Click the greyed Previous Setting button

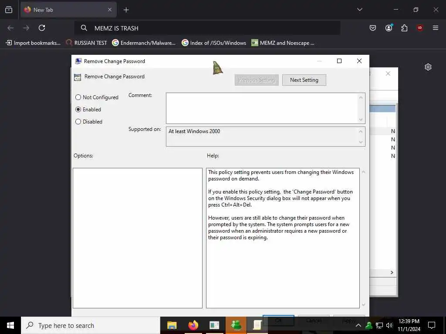click(x=257, y=80)
